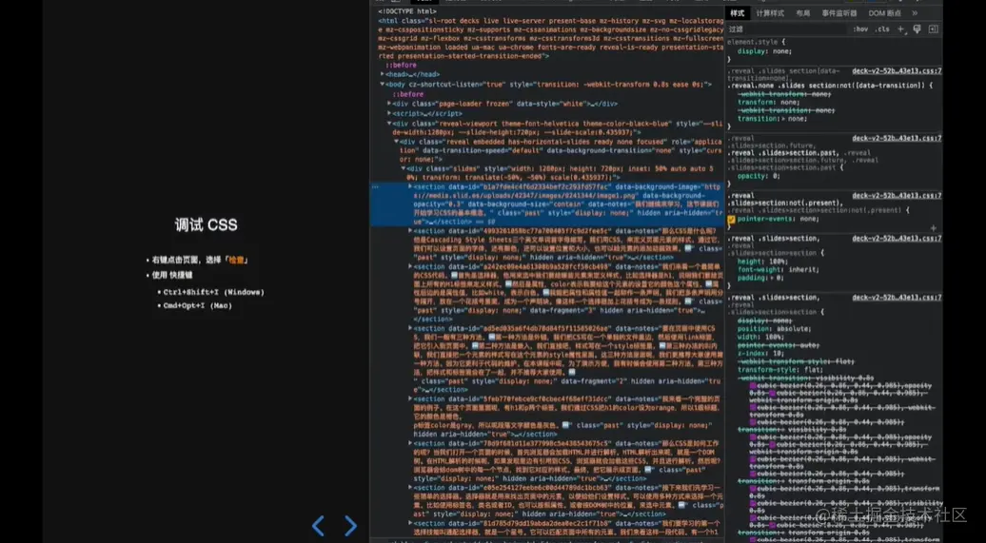The height and width of the screenshot is (543, 986).
Task: Click the Ctrl+Shift+I (Windows) bullet
Action: pos(214,292)
